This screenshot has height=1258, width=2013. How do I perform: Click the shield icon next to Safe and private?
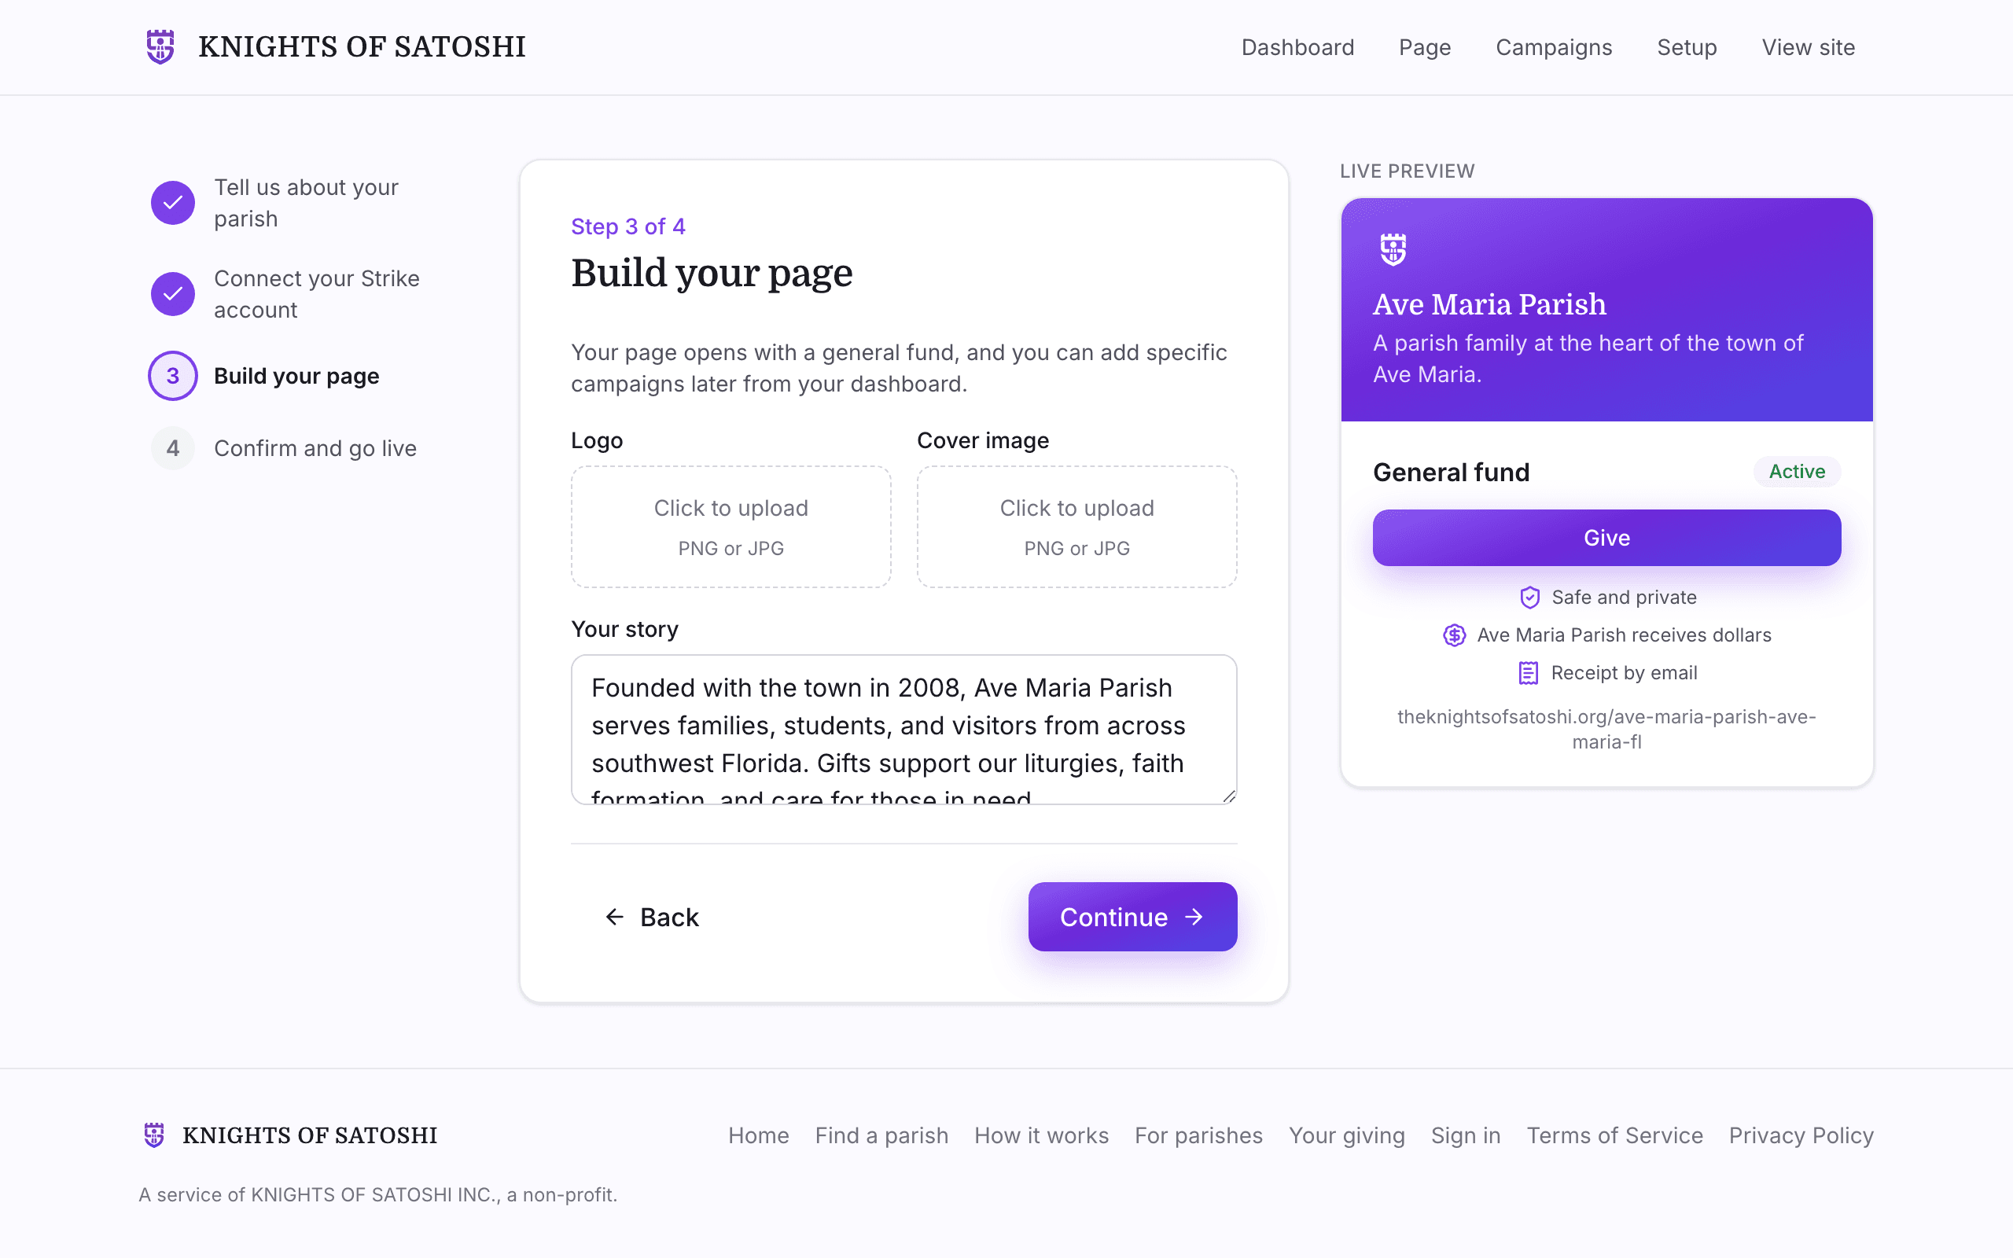point(1529,598)
